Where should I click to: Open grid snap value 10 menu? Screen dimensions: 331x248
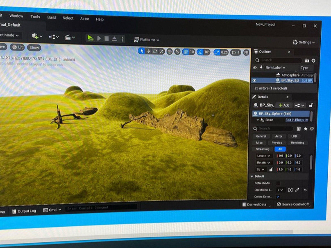tap(192, 52)
